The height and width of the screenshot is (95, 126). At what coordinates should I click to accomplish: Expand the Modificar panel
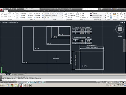[x=32, y=20]
